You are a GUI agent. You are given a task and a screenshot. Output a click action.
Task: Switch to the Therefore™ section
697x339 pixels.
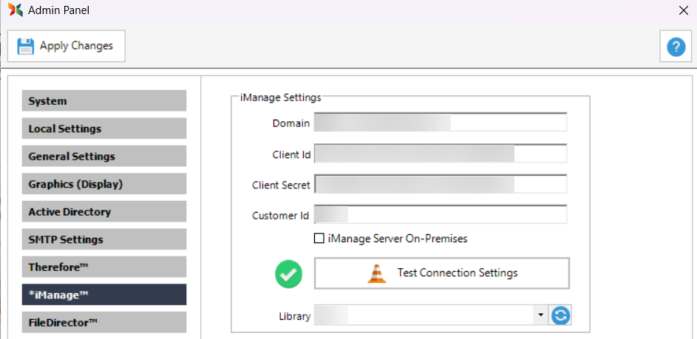[103, 267]
